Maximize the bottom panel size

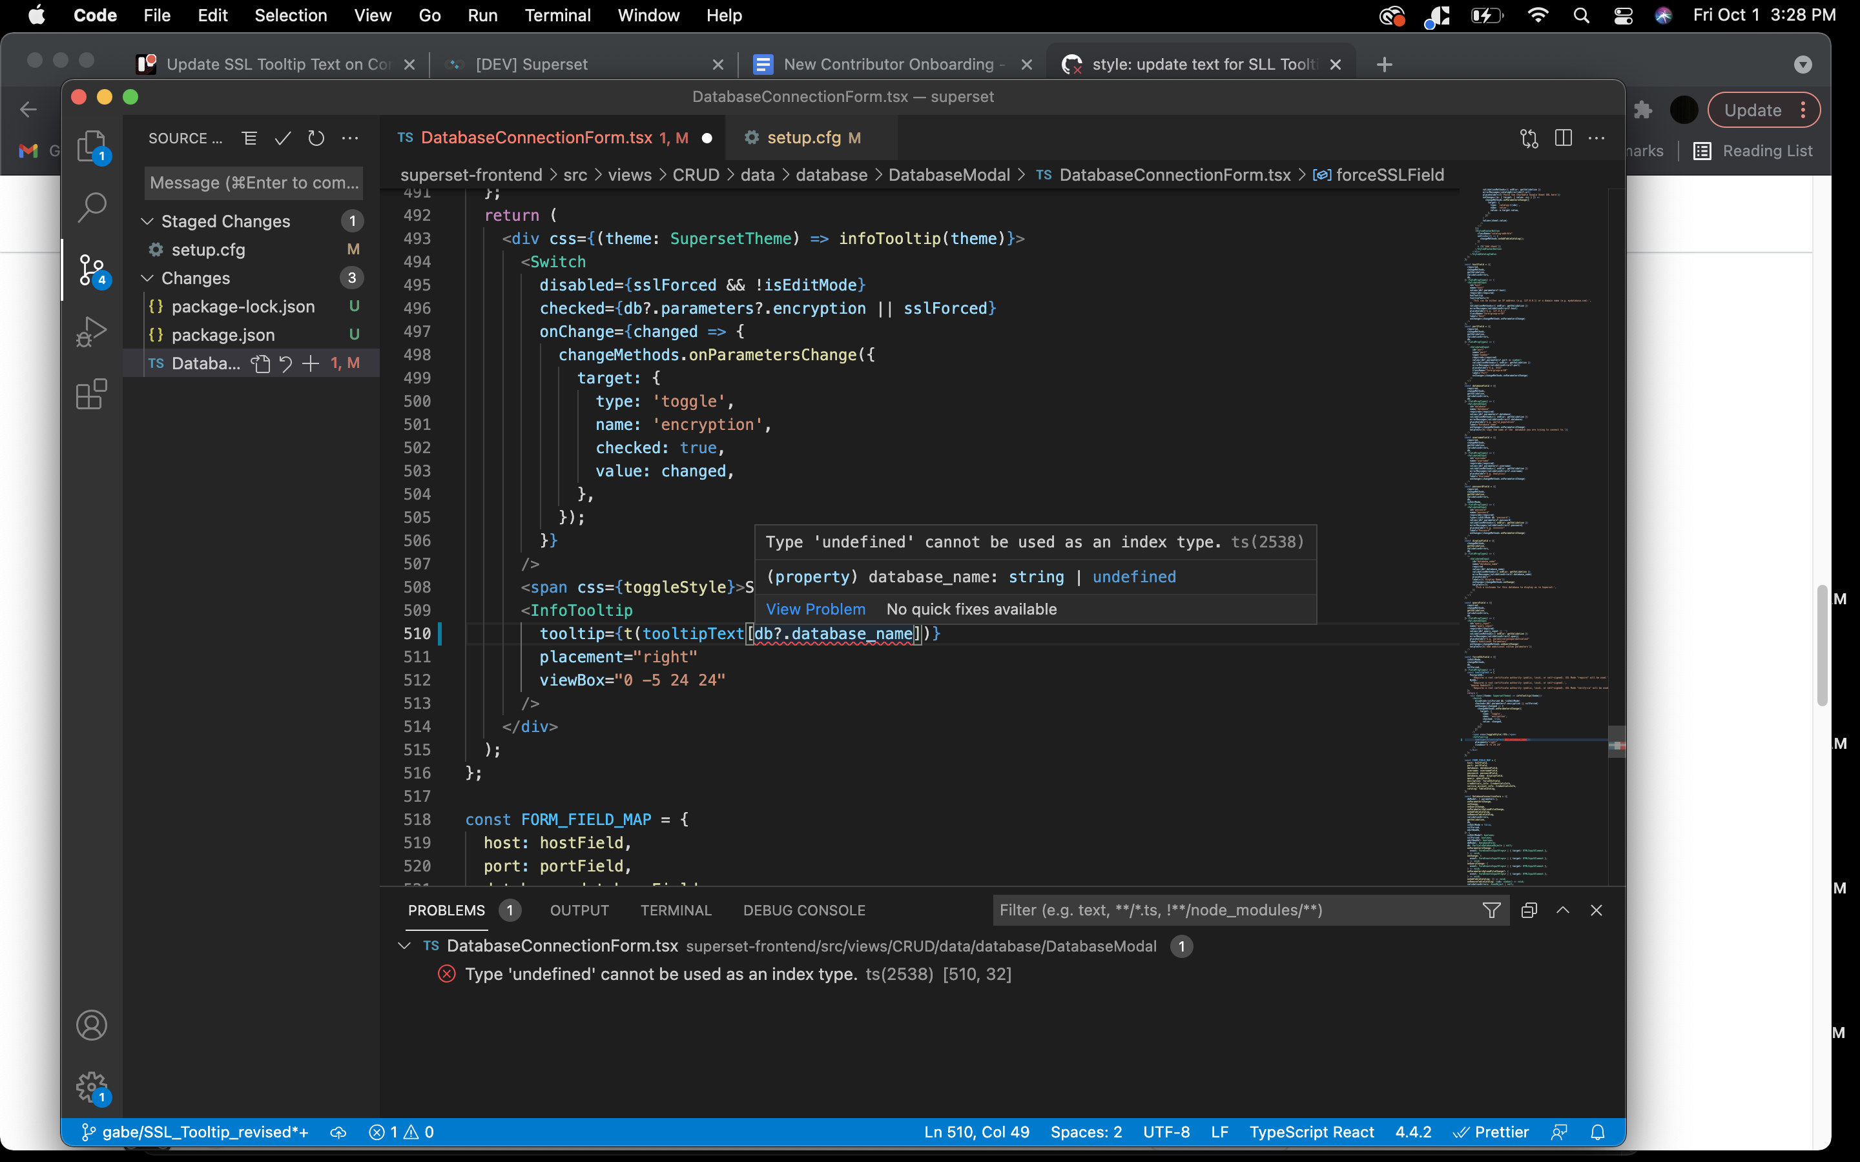pos(1562,911)
